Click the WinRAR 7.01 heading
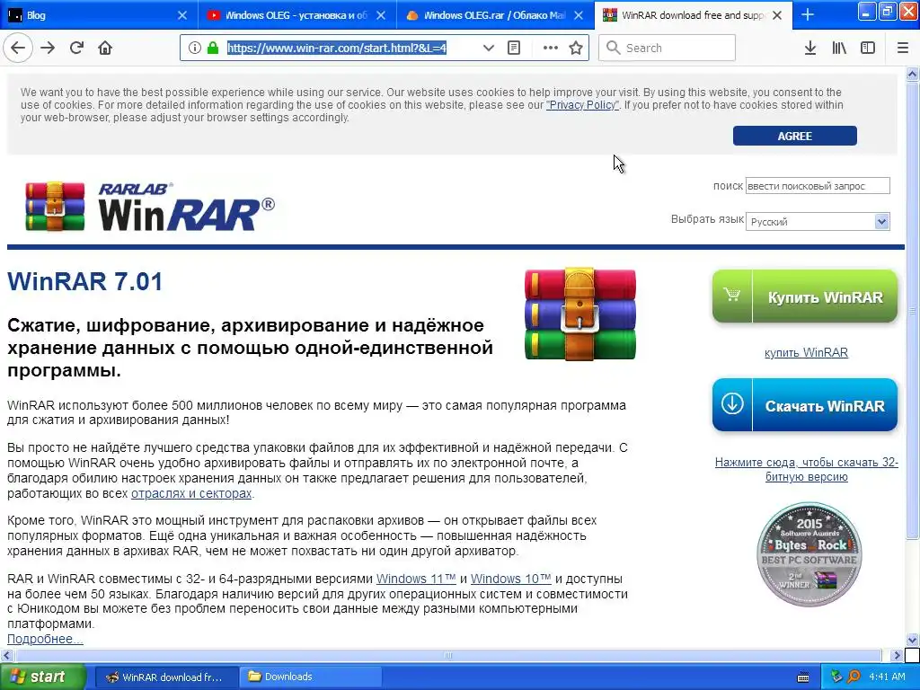Screen dimensions: 920x690 85,281
